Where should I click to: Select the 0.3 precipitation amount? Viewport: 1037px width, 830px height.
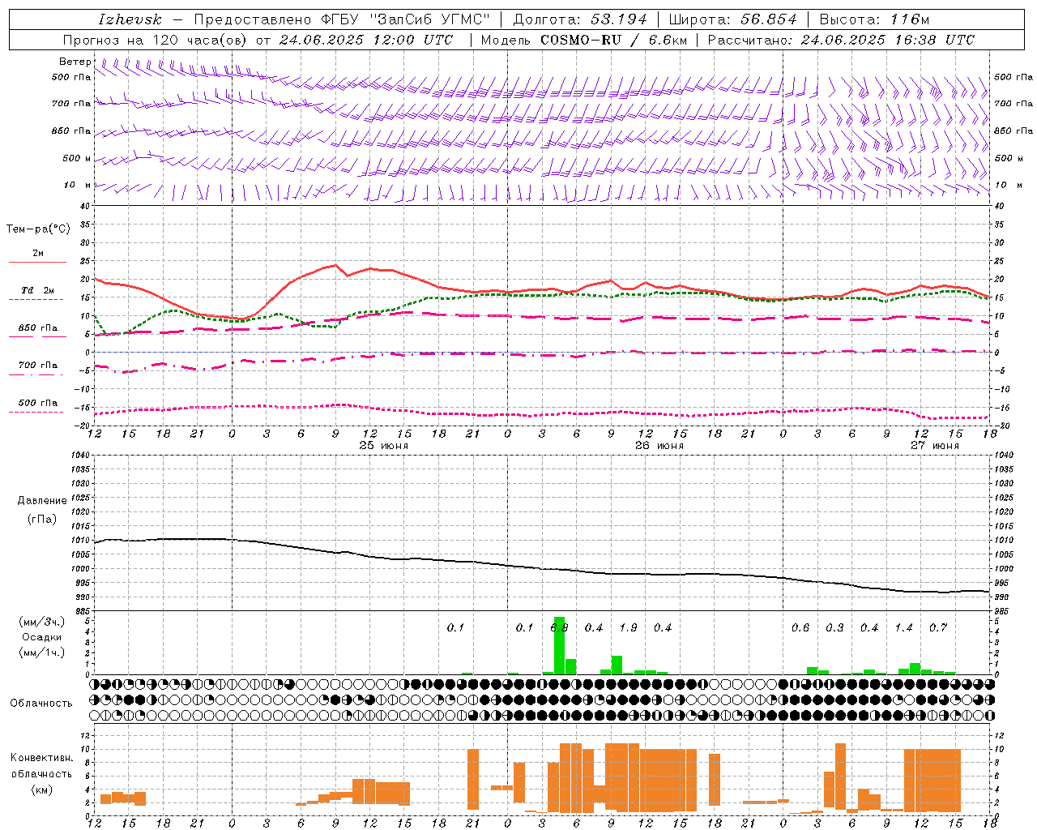(834, 627)
